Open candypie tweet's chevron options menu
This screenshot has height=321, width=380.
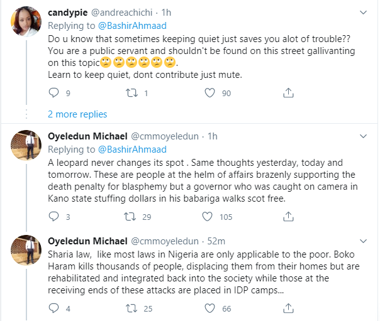pyautogui.click(x=363, y=13)
